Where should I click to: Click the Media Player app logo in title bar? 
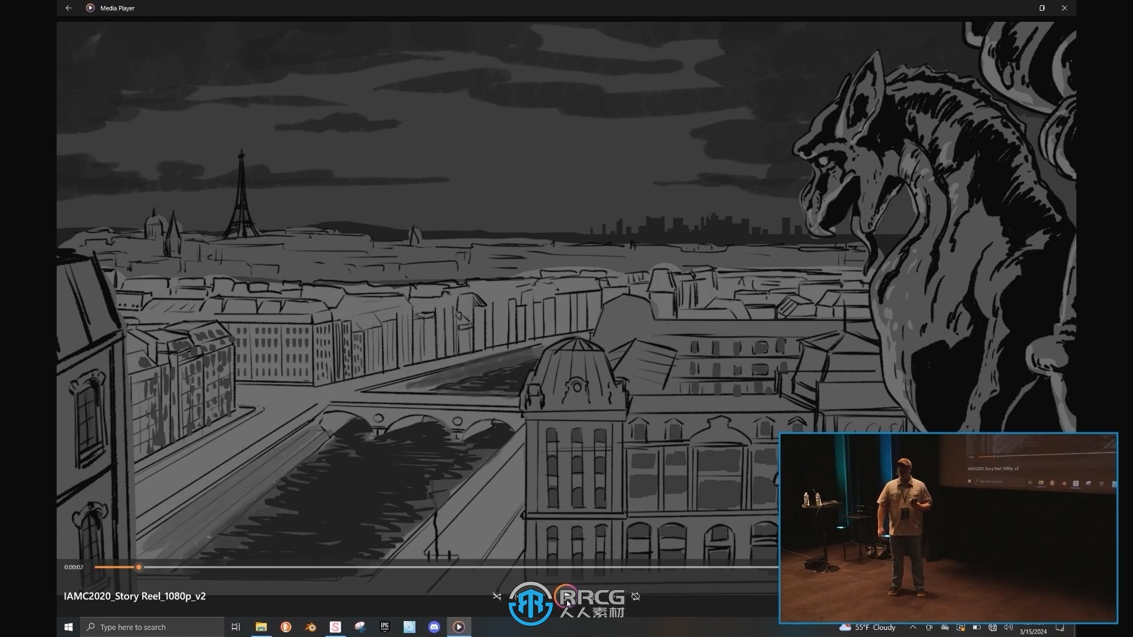coord(90,8)
